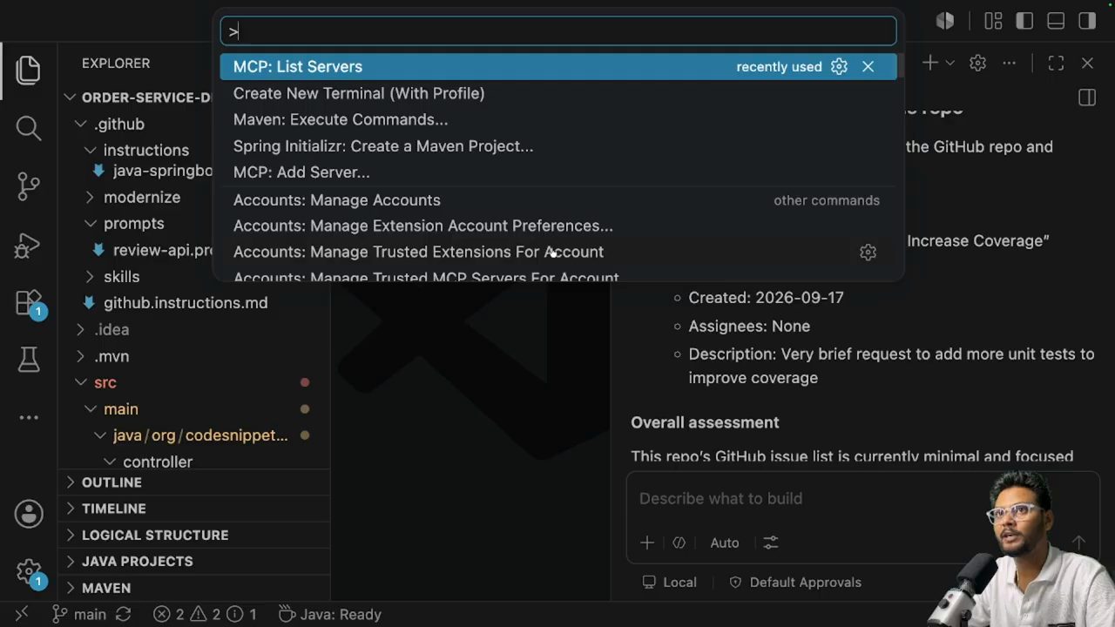Open the Testing flask view
This screenshot has height=627, width=1115.
28,359
